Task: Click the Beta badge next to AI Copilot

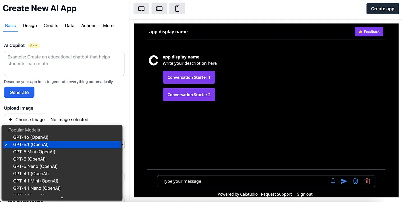Action: (x=34, y=46)
